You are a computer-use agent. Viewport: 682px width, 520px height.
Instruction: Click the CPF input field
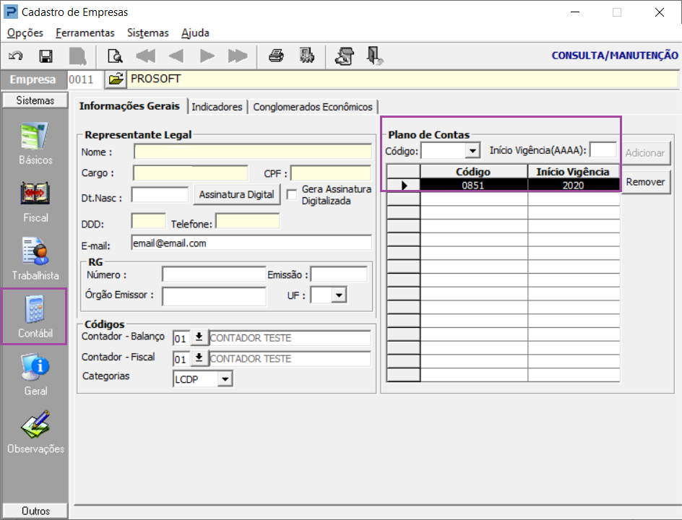tap(331, 173)
